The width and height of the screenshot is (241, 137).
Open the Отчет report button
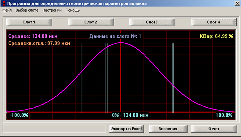pyautogui.click(x=214, y=129)
